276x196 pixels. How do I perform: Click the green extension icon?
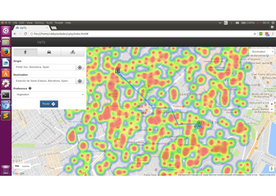tap(261, 34)
